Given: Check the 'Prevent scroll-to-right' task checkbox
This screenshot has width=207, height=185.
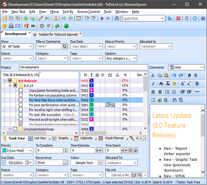Looking at the screenshot, I should tap(21, 119).
